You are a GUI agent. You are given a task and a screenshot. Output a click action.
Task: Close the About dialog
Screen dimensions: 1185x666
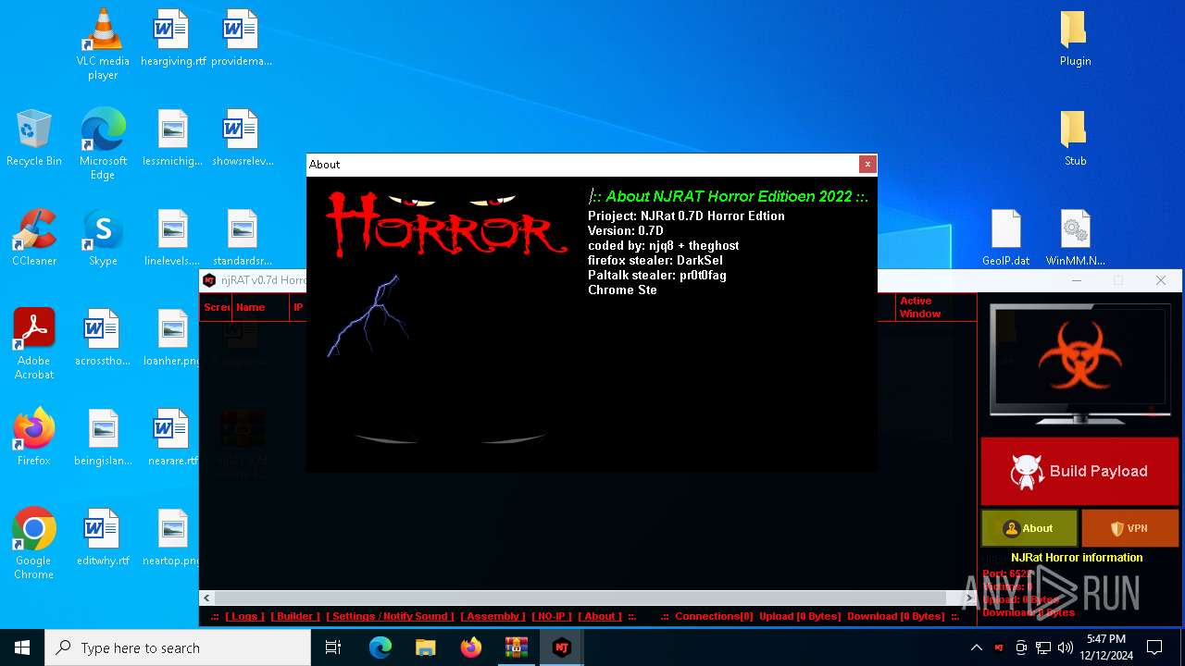pyautogui.click(x=867, y=164)
